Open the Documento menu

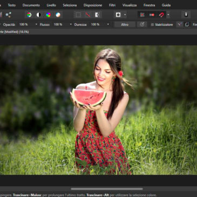pos(31,5)
